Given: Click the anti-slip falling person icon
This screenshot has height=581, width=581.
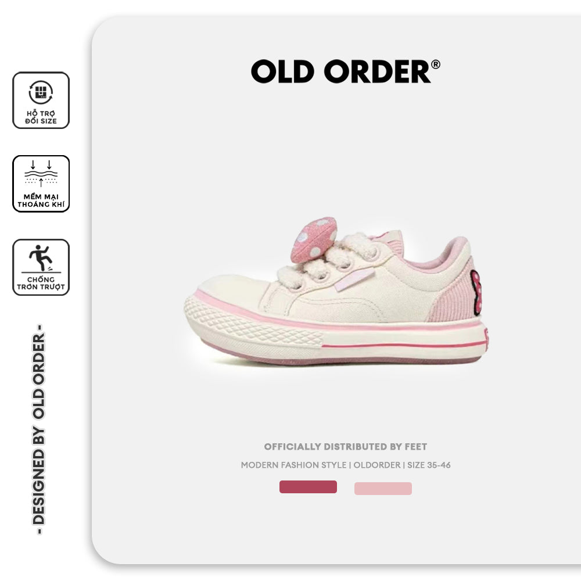Looking at the screenshot, I should pos(41,259).
